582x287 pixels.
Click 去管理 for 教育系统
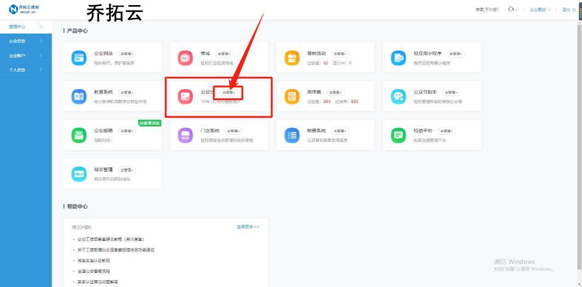pos(127,92)
